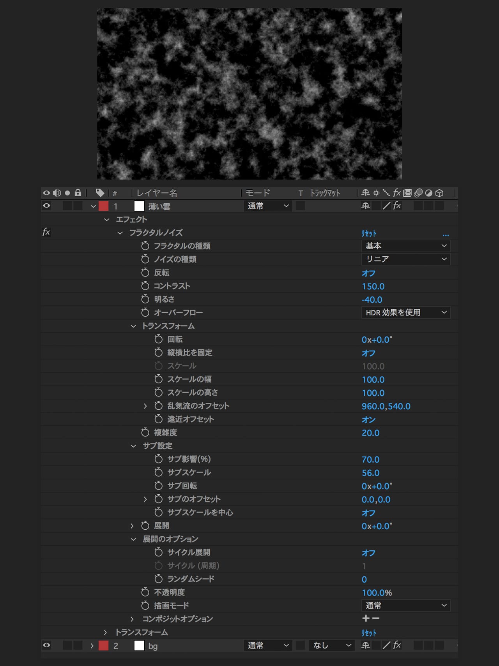Click red label color swatch of 薄い雲 layer
499x666 pixels.
click(x=104, y=206)
